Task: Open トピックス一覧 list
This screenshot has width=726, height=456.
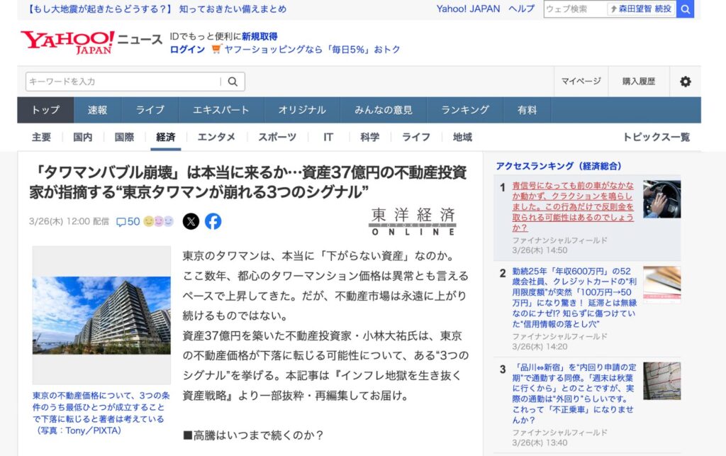Action: (656, 138)
